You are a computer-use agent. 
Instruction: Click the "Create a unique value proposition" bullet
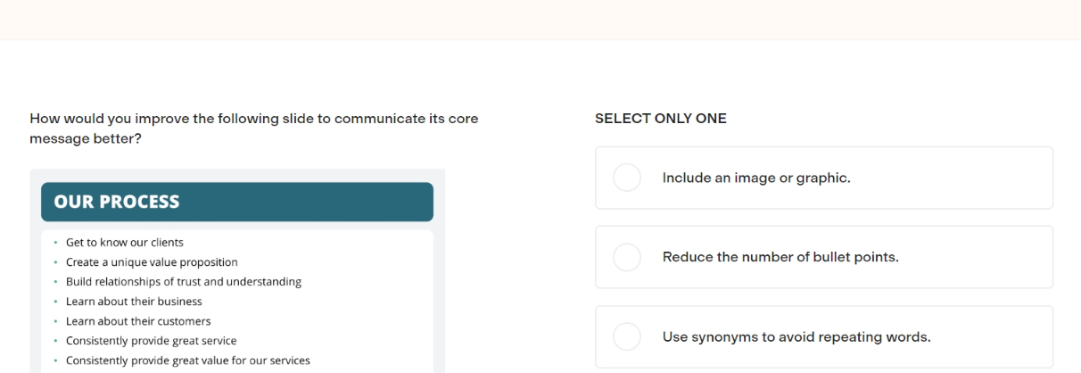(152, 262)
